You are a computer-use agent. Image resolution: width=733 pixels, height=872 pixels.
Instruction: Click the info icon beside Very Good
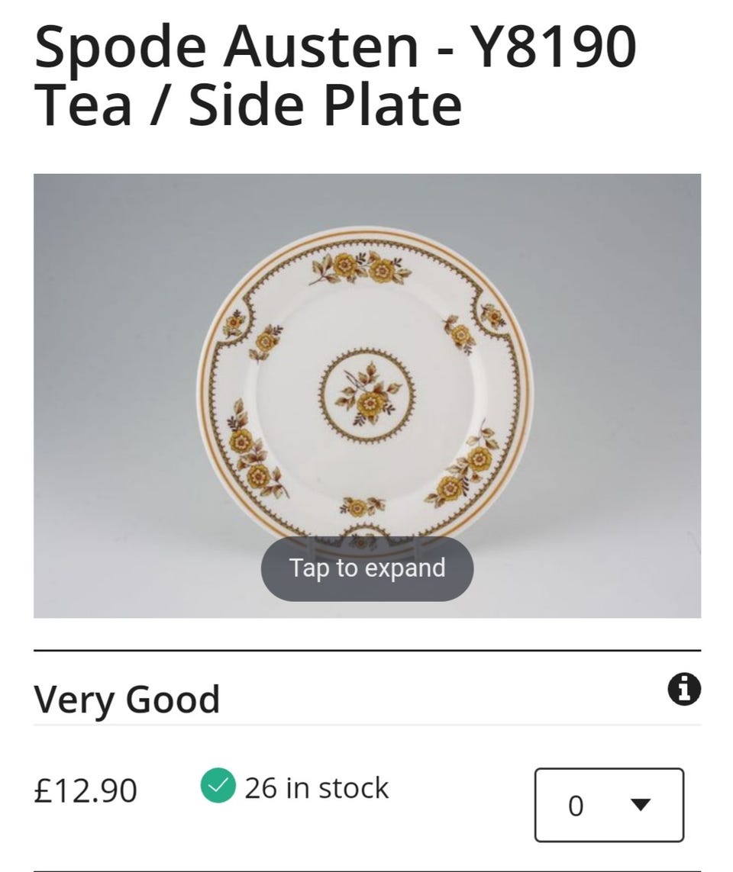[x=684, y=690]
